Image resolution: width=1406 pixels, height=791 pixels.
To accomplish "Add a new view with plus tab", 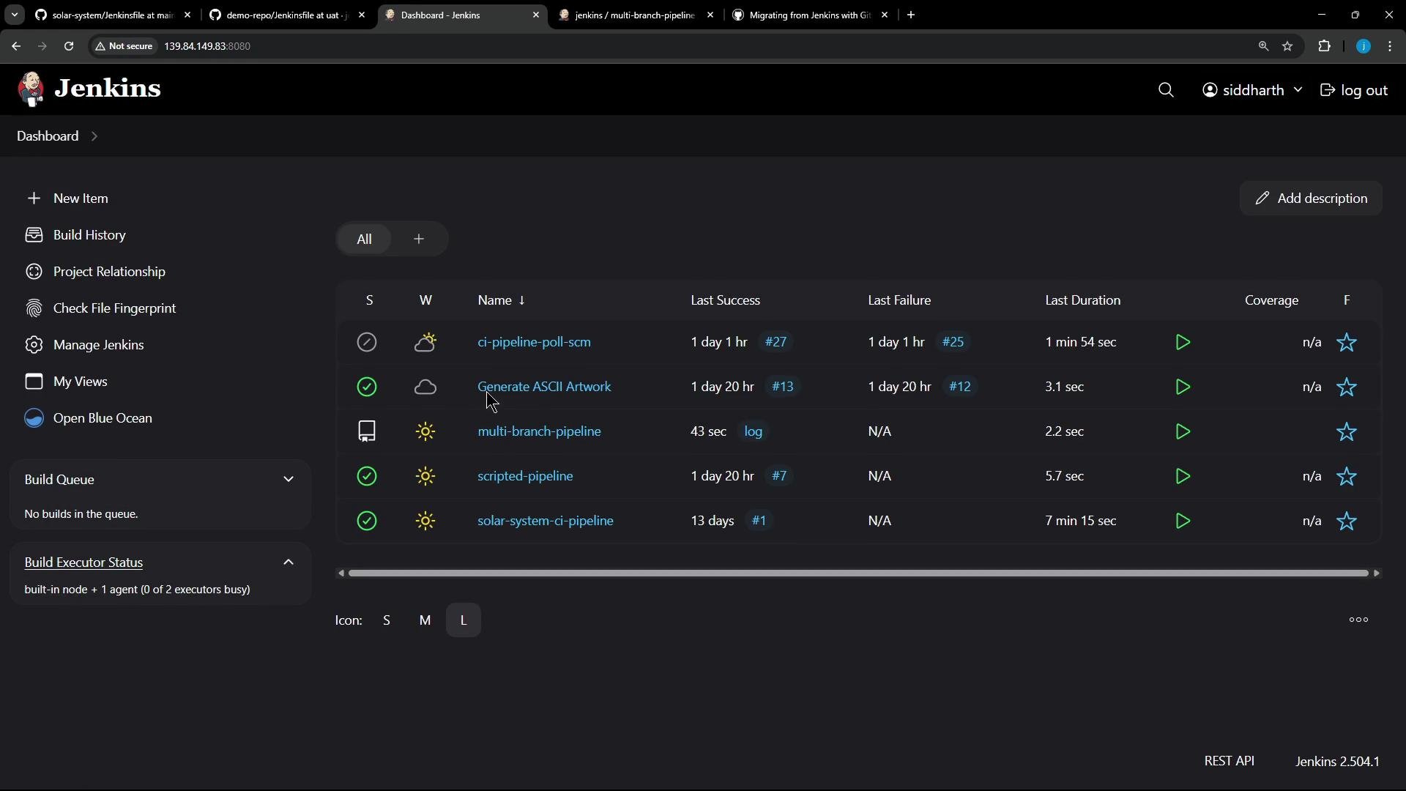I will [x=419, y=239].
